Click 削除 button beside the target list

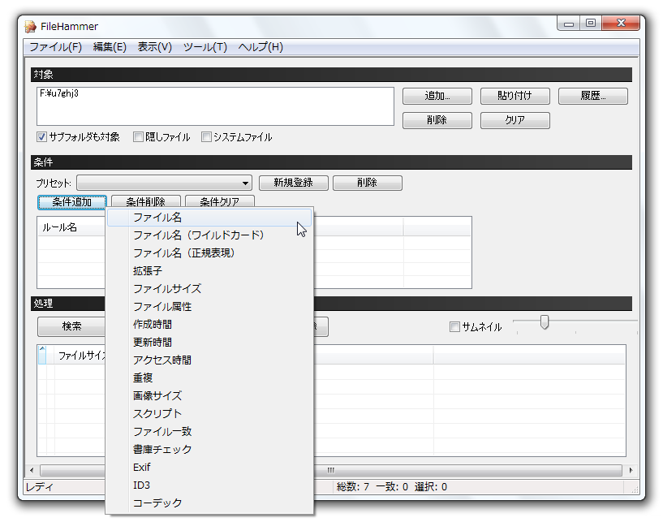[437, 120]
